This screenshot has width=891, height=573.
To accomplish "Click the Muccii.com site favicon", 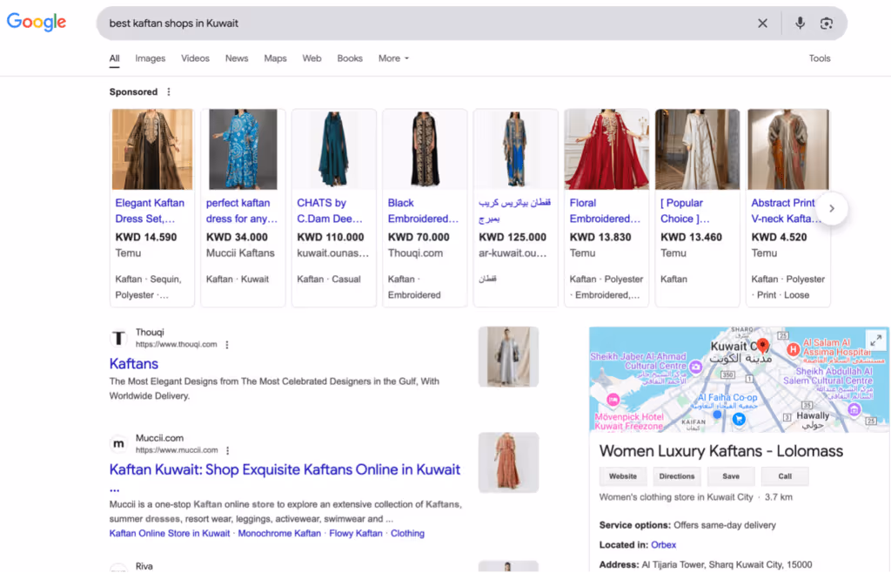I will [x=118, y=444].
